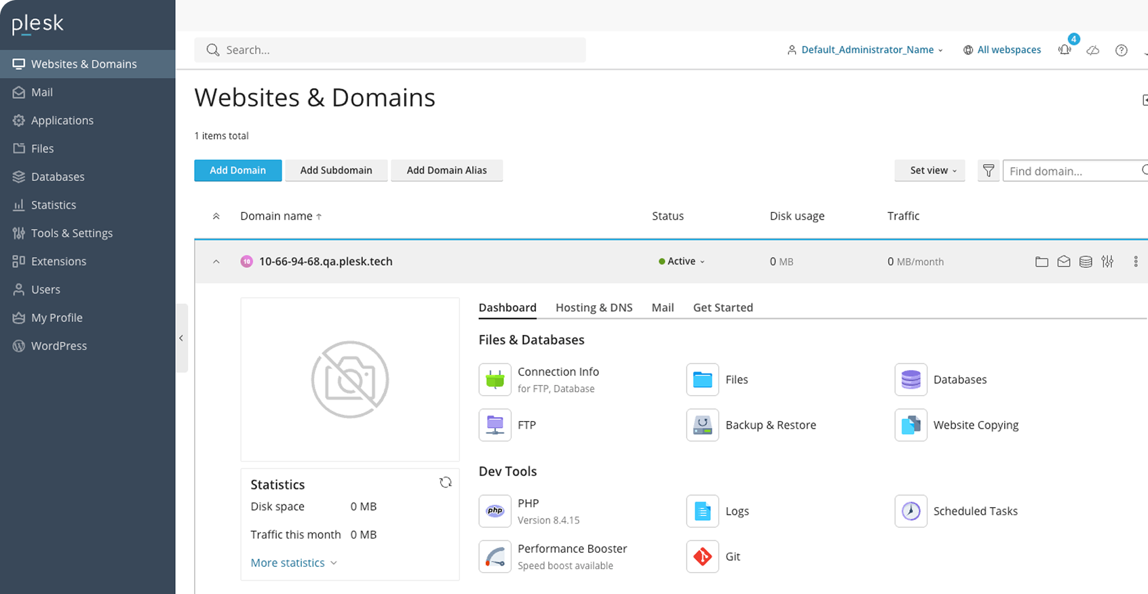The image size is (1148, 594).
Task: Click the Add Domain button
Action: pos(237,171)
